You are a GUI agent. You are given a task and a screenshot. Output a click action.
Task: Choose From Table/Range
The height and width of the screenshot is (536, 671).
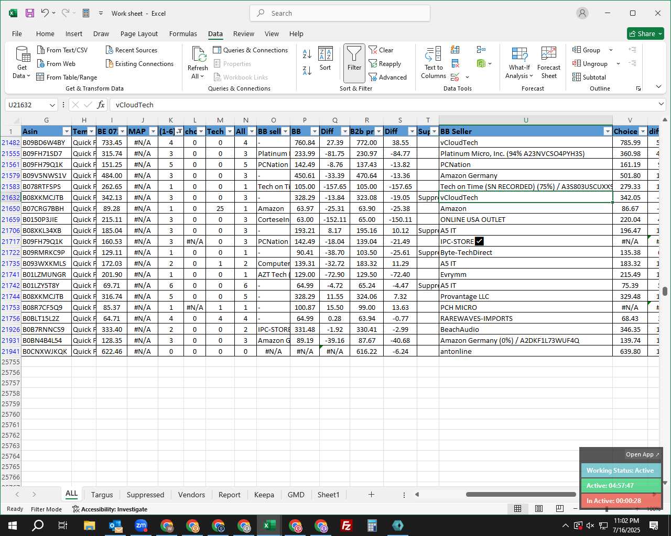click(x=67, y=77)
